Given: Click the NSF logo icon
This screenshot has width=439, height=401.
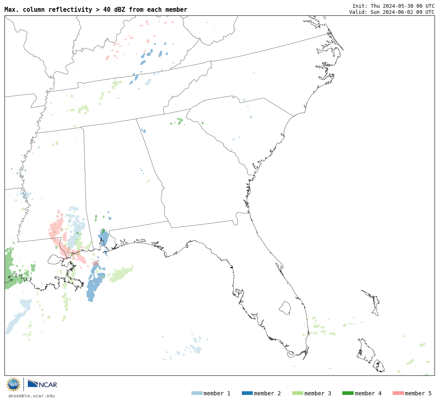Looking at the screenshot, I should [x=13, y=384].
